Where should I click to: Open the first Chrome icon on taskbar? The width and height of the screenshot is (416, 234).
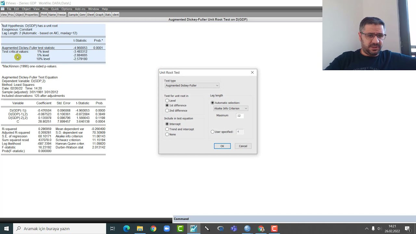[x=153, y=228]
